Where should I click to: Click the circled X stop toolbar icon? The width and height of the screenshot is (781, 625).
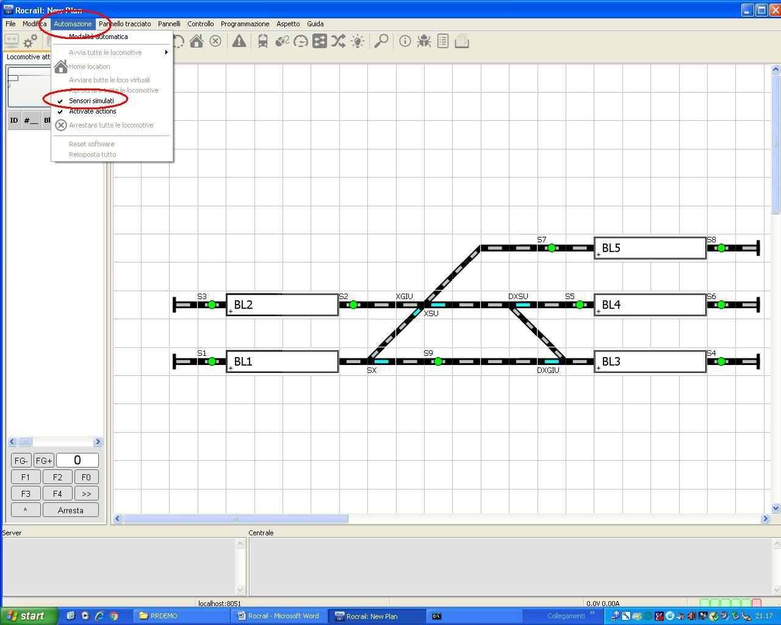coord(215,41)
